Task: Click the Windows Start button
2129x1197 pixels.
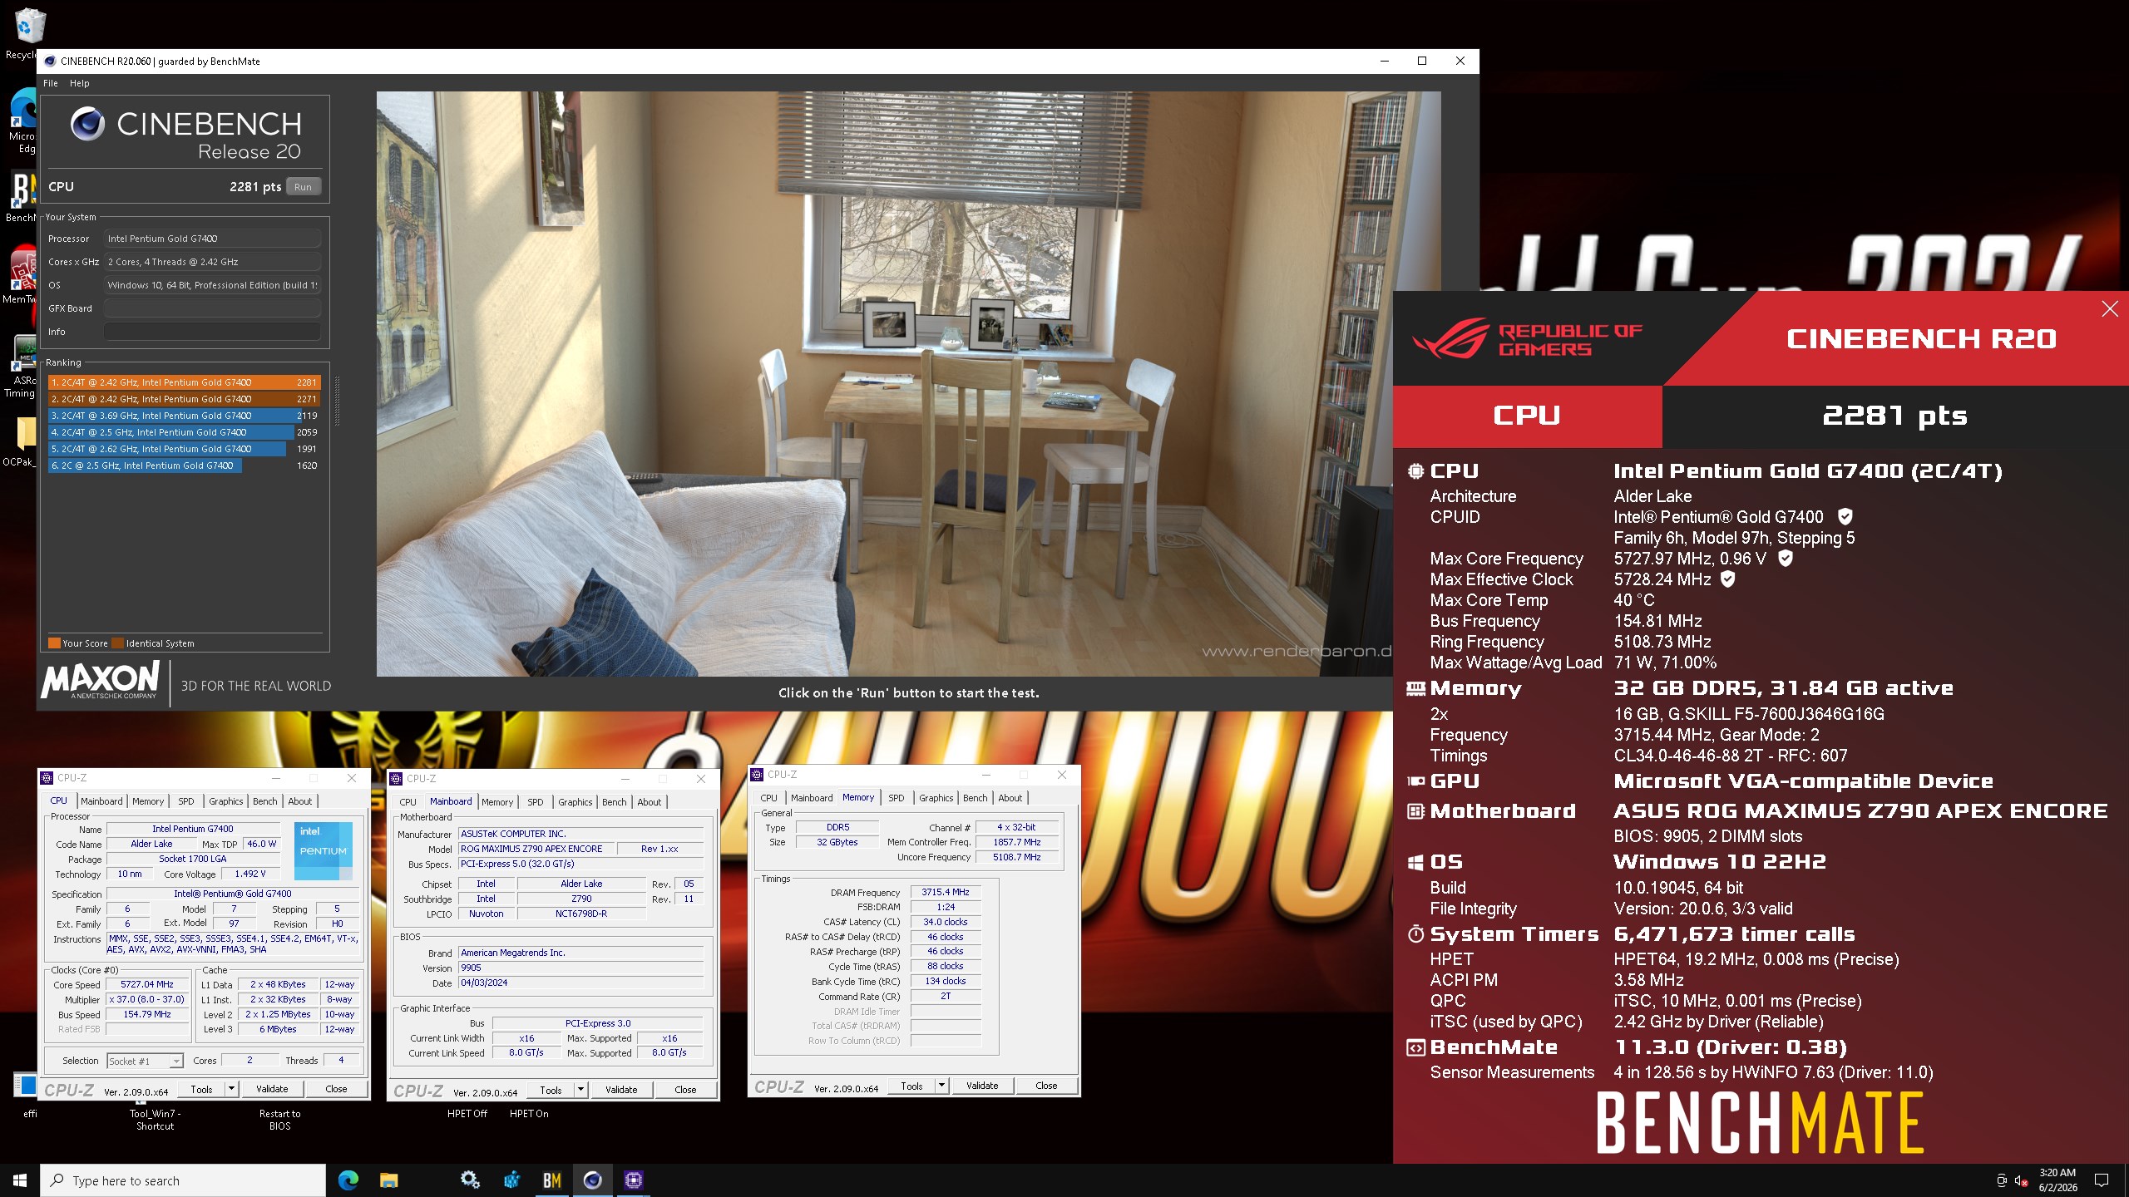Action: tap(20, 1180)
